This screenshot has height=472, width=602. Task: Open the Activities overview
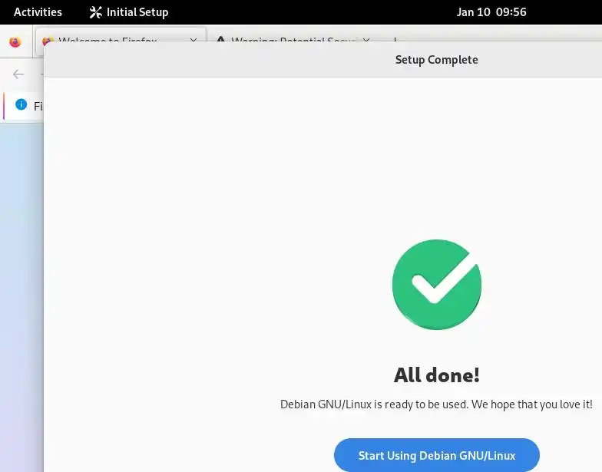tap(38, 12)
